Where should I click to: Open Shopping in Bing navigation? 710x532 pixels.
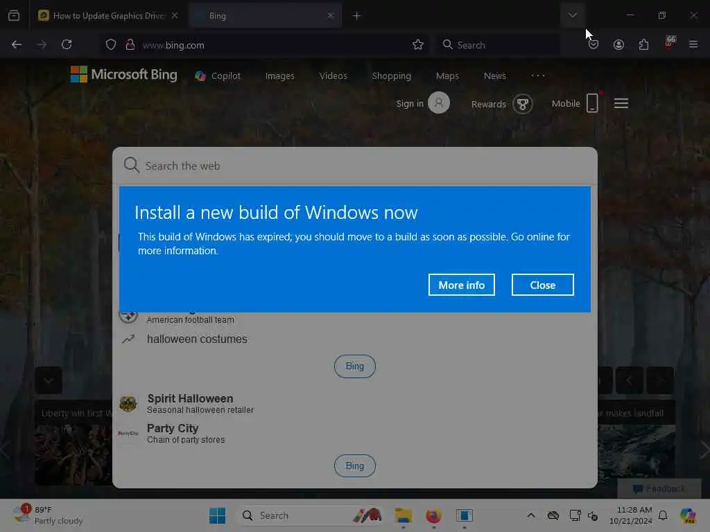(391, 76)
